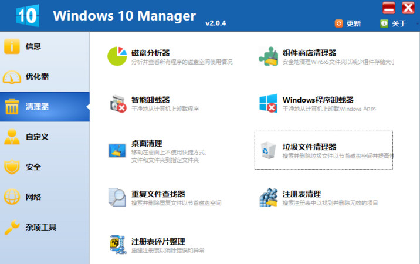
Task: Click description 文件和文件夹到指定文件夹
Action: tap(165, 160)
